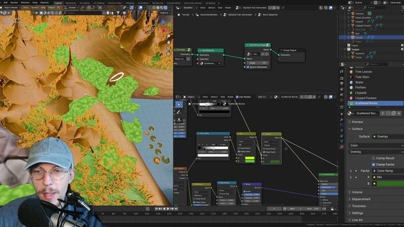Click the shader editor pin icon
Viewport: 404px width, 227px height.
[319, 97]
